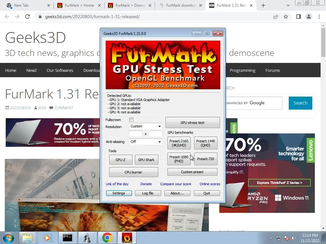326x244 pixels.
Task: Switch to the FurMark downloa tab
Action: click(x=181, y=5)
